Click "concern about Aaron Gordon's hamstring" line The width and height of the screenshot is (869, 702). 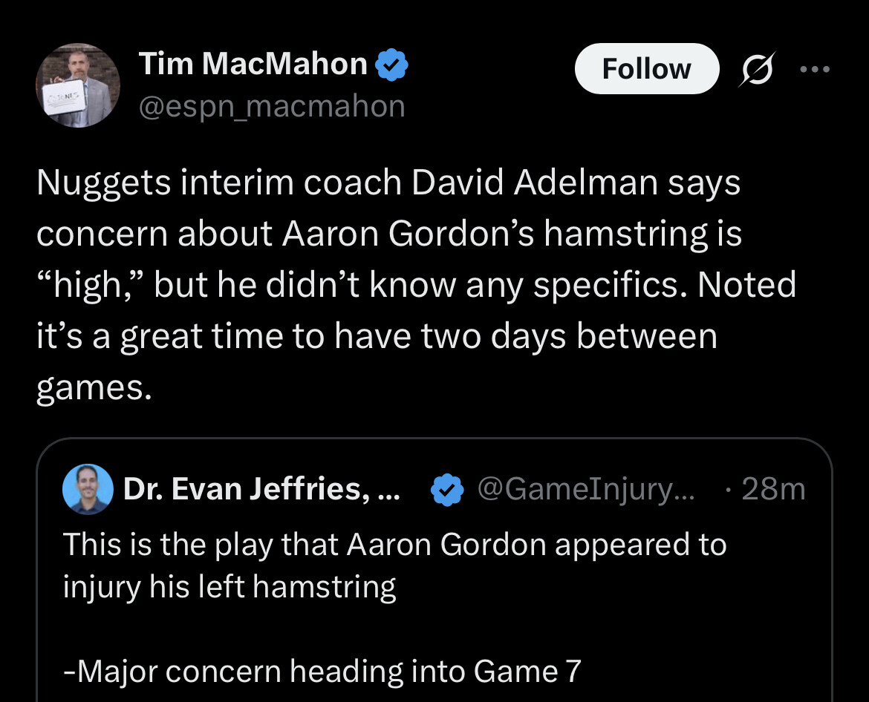388,234
